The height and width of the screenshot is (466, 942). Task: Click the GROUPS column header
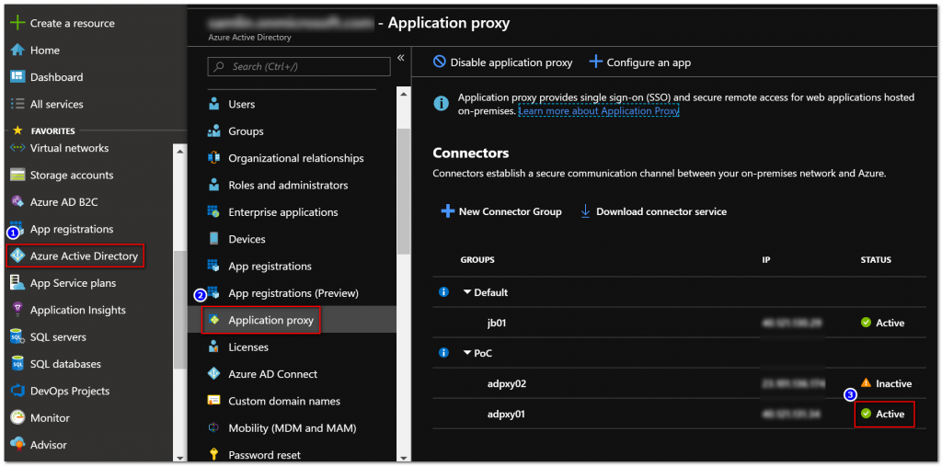477,260
